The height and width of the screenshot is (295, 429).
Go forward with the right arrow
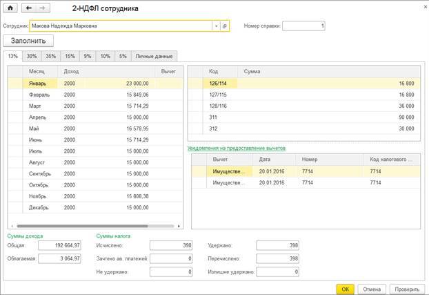(x=43, y=8)
